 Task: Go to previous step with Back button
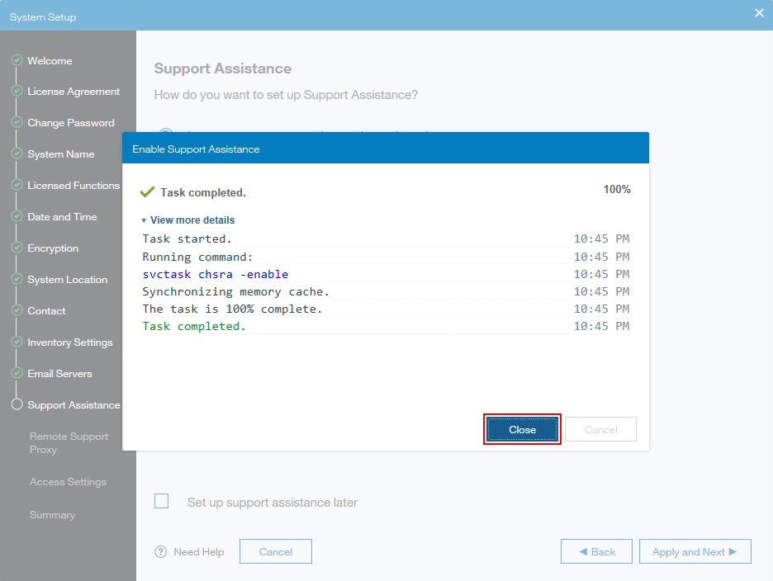pos(596,552)
